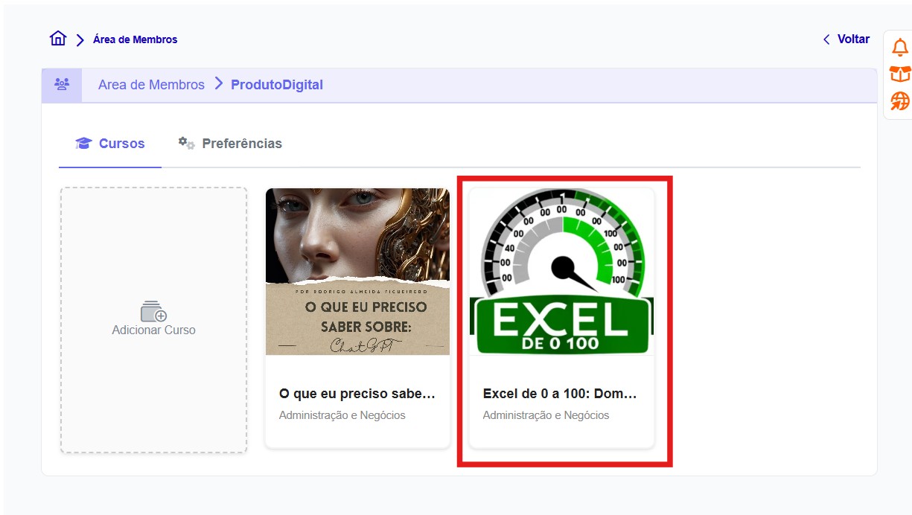The image size is (912, 515).
Task: Click title 'Excel de 0 a 100: Dom…'
Action: [x=560, y=394]
